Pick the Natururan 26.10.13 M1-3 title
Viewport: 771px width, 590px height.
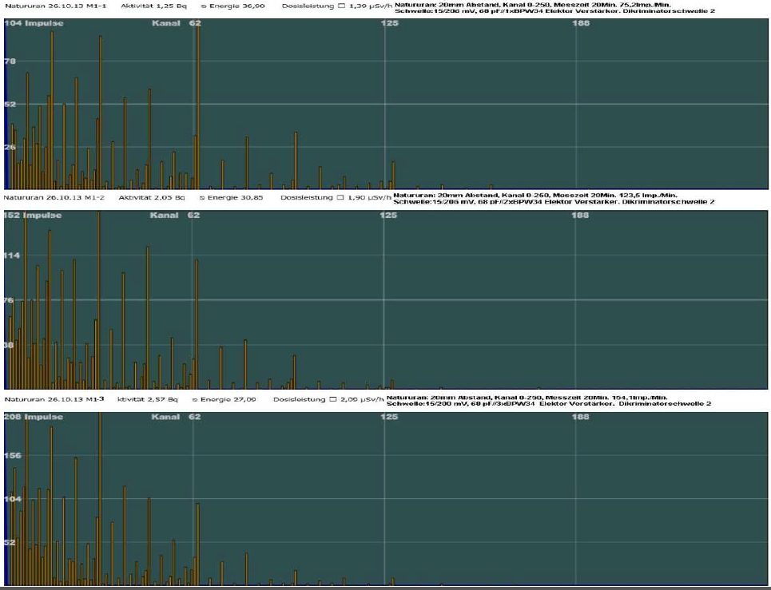(x=54, y=398)
